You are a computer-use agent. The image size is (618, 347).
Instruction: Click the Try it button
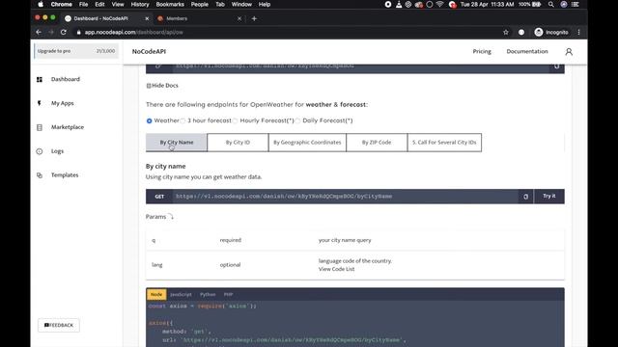tap(549, 197)
